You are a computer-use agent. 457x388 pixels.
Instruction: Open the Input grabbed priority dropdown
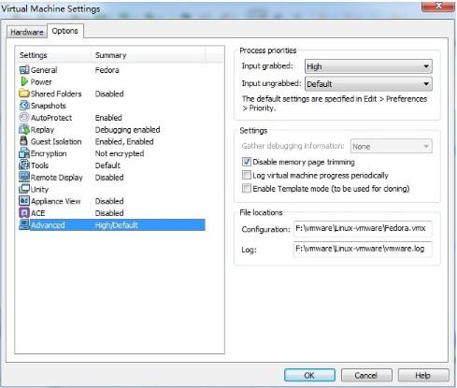[x=368, y=66]
